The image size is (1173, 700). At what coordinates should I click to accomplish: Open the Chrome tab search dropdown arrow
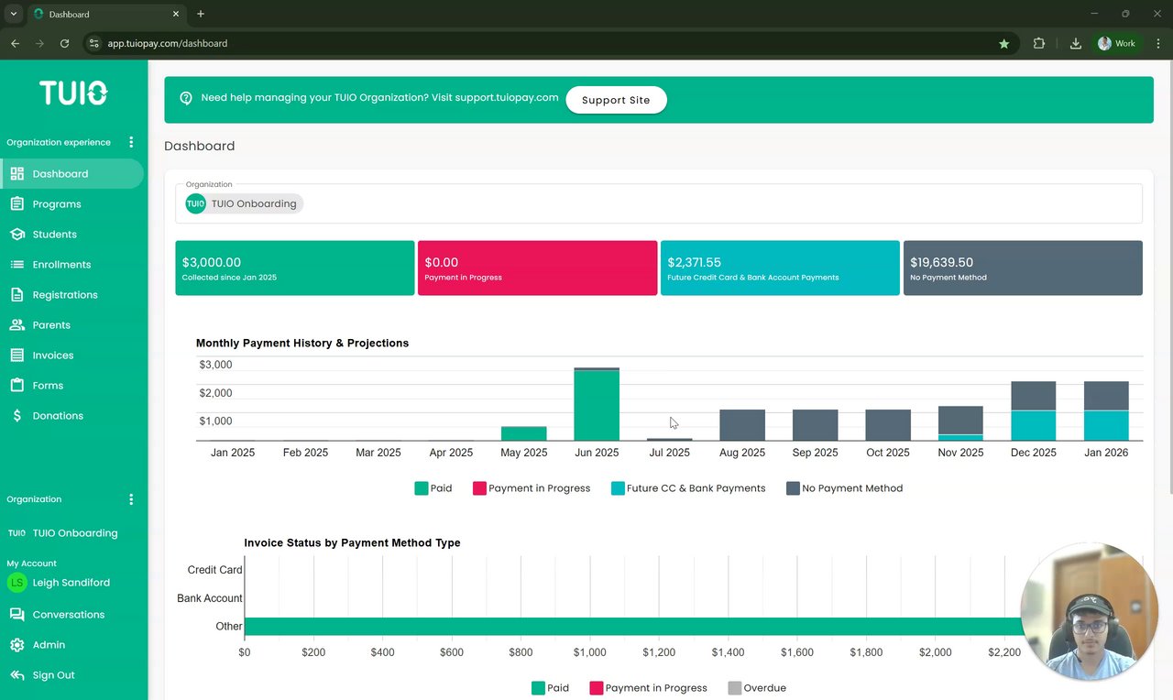pos(13,14)
